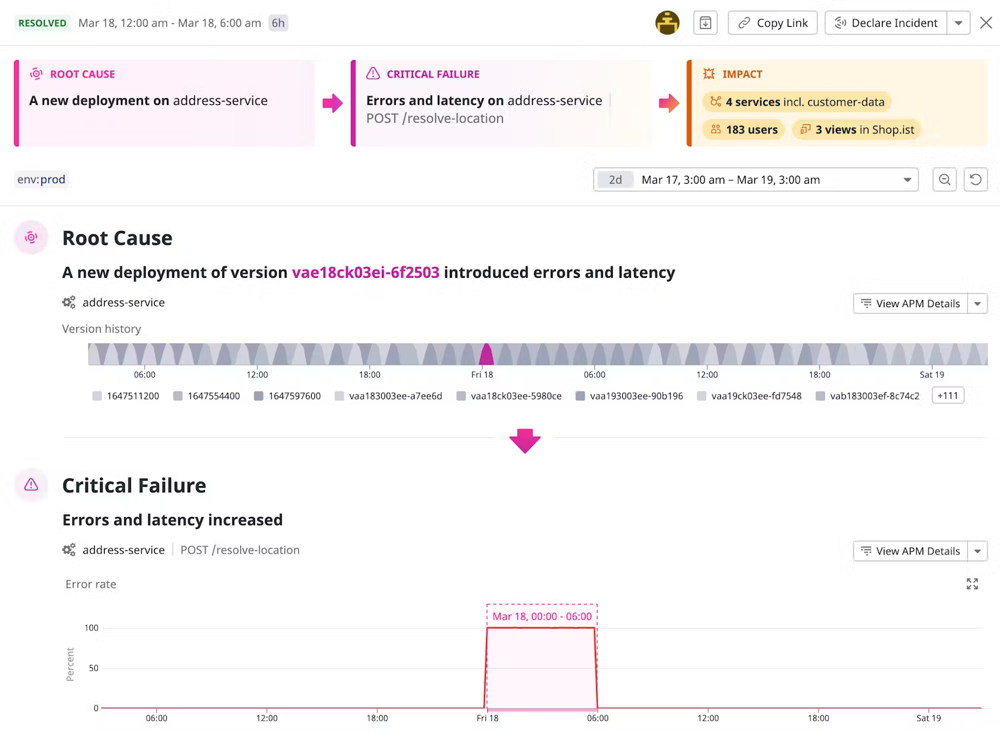The image size is (1000, 732).
Task: Click the user avatar in the top bar
Action: tap(667, 22)
